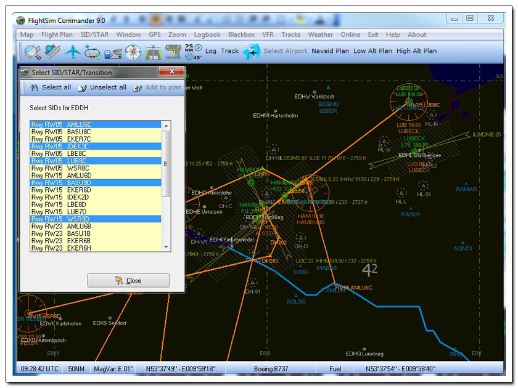Screen dimensions: 518x388
Task: Select the Rwy RW15 WSR9D row
Action: click(x=96, y=219)
